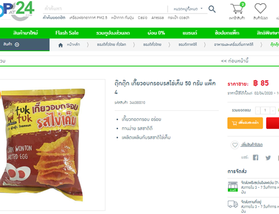Open the shopping cart icon
The image size is (279, 214).
click(238, 8)
